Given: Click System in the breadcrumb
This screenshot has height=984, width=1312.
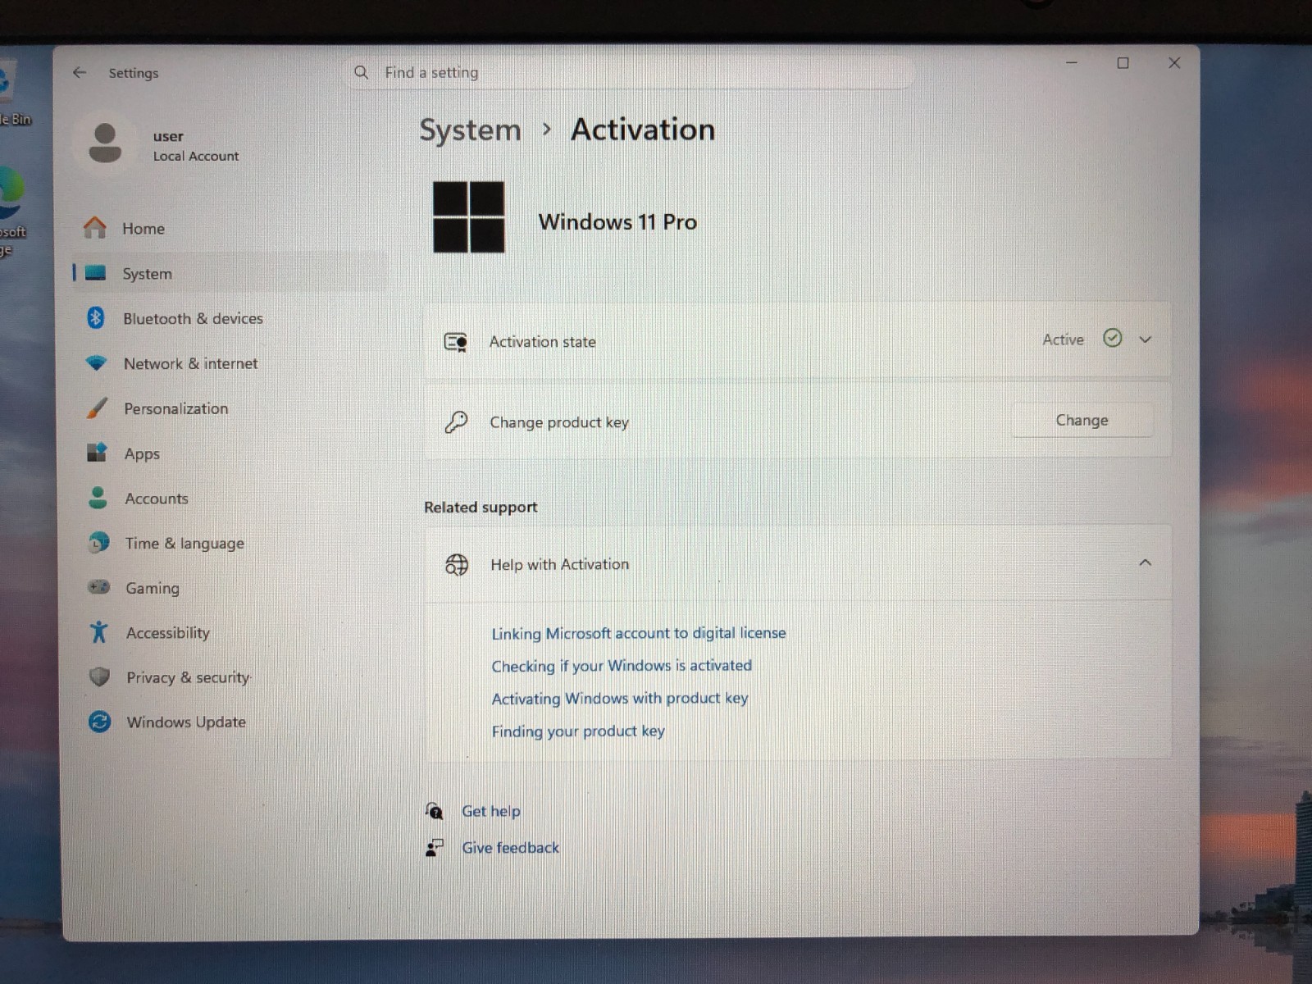Looking at the screenshot, I should (x=470, y=130).
